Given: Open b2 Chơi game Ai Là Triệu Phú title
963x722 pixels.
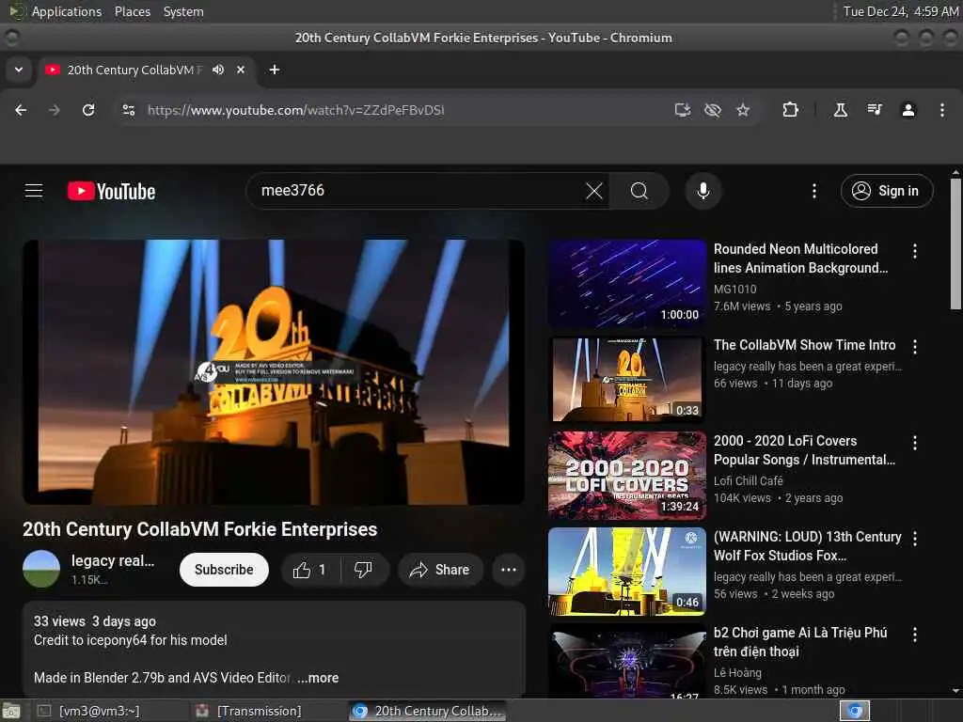Looking at the screenshot, I should pyautogui.click(x=800, y=641).
